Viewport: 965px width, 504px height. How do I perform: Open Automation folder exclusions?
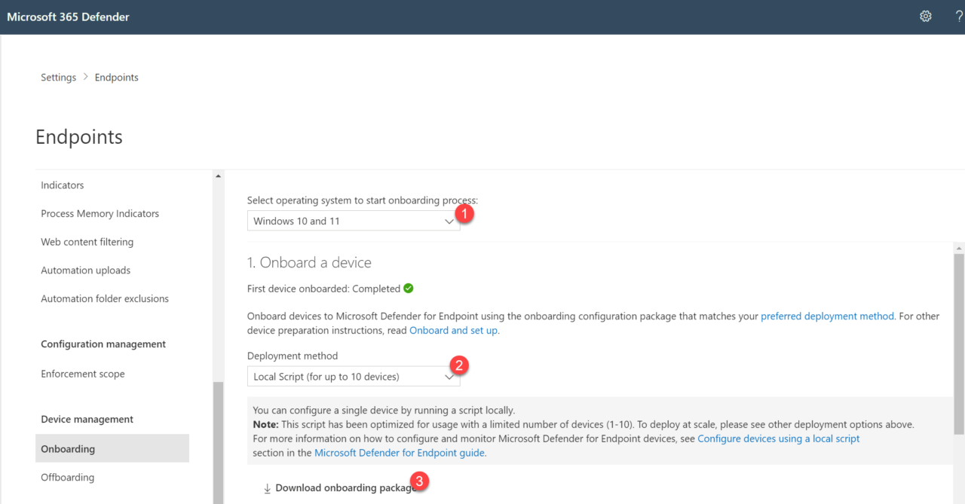pos(105,299)
